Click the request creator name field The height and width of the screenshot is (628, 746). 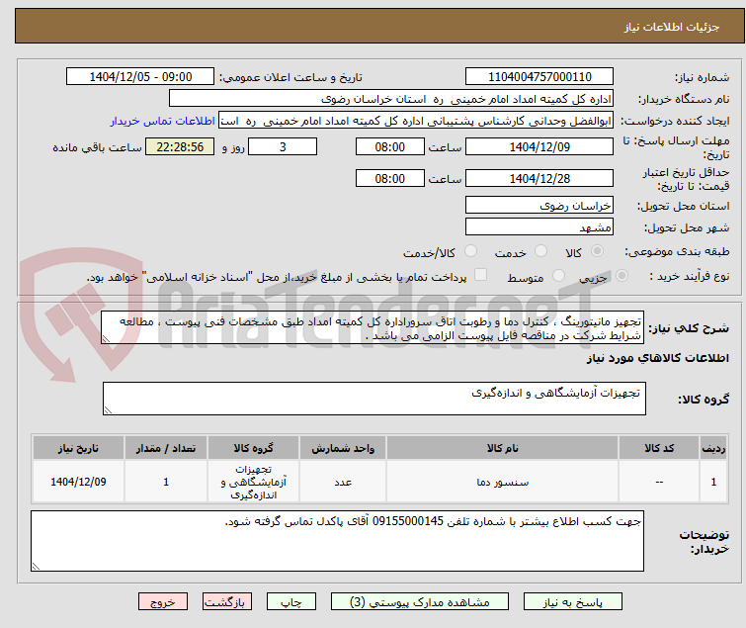pos(416,121)
